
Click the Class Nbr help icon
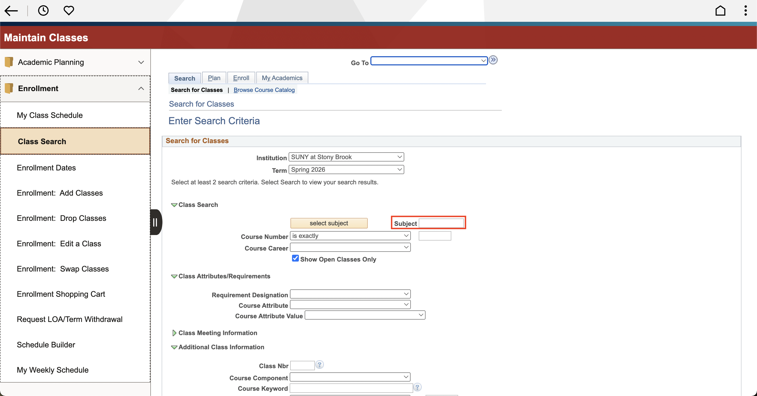(319, 364)
